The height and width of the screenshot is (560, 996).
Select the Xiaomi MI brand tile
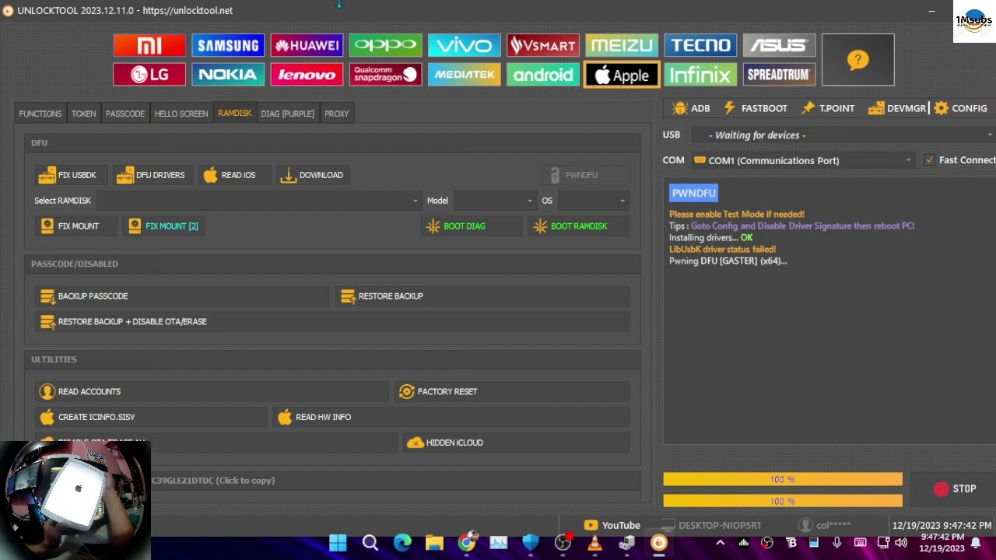point(149,45)
